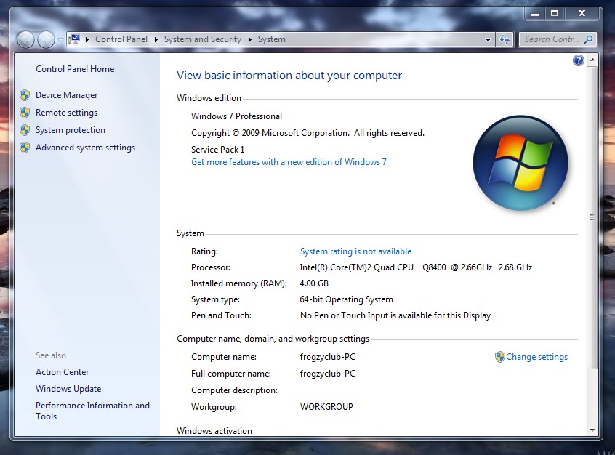Open Advanced system settings
The image size is (615, 455).
tap(86, 148)
